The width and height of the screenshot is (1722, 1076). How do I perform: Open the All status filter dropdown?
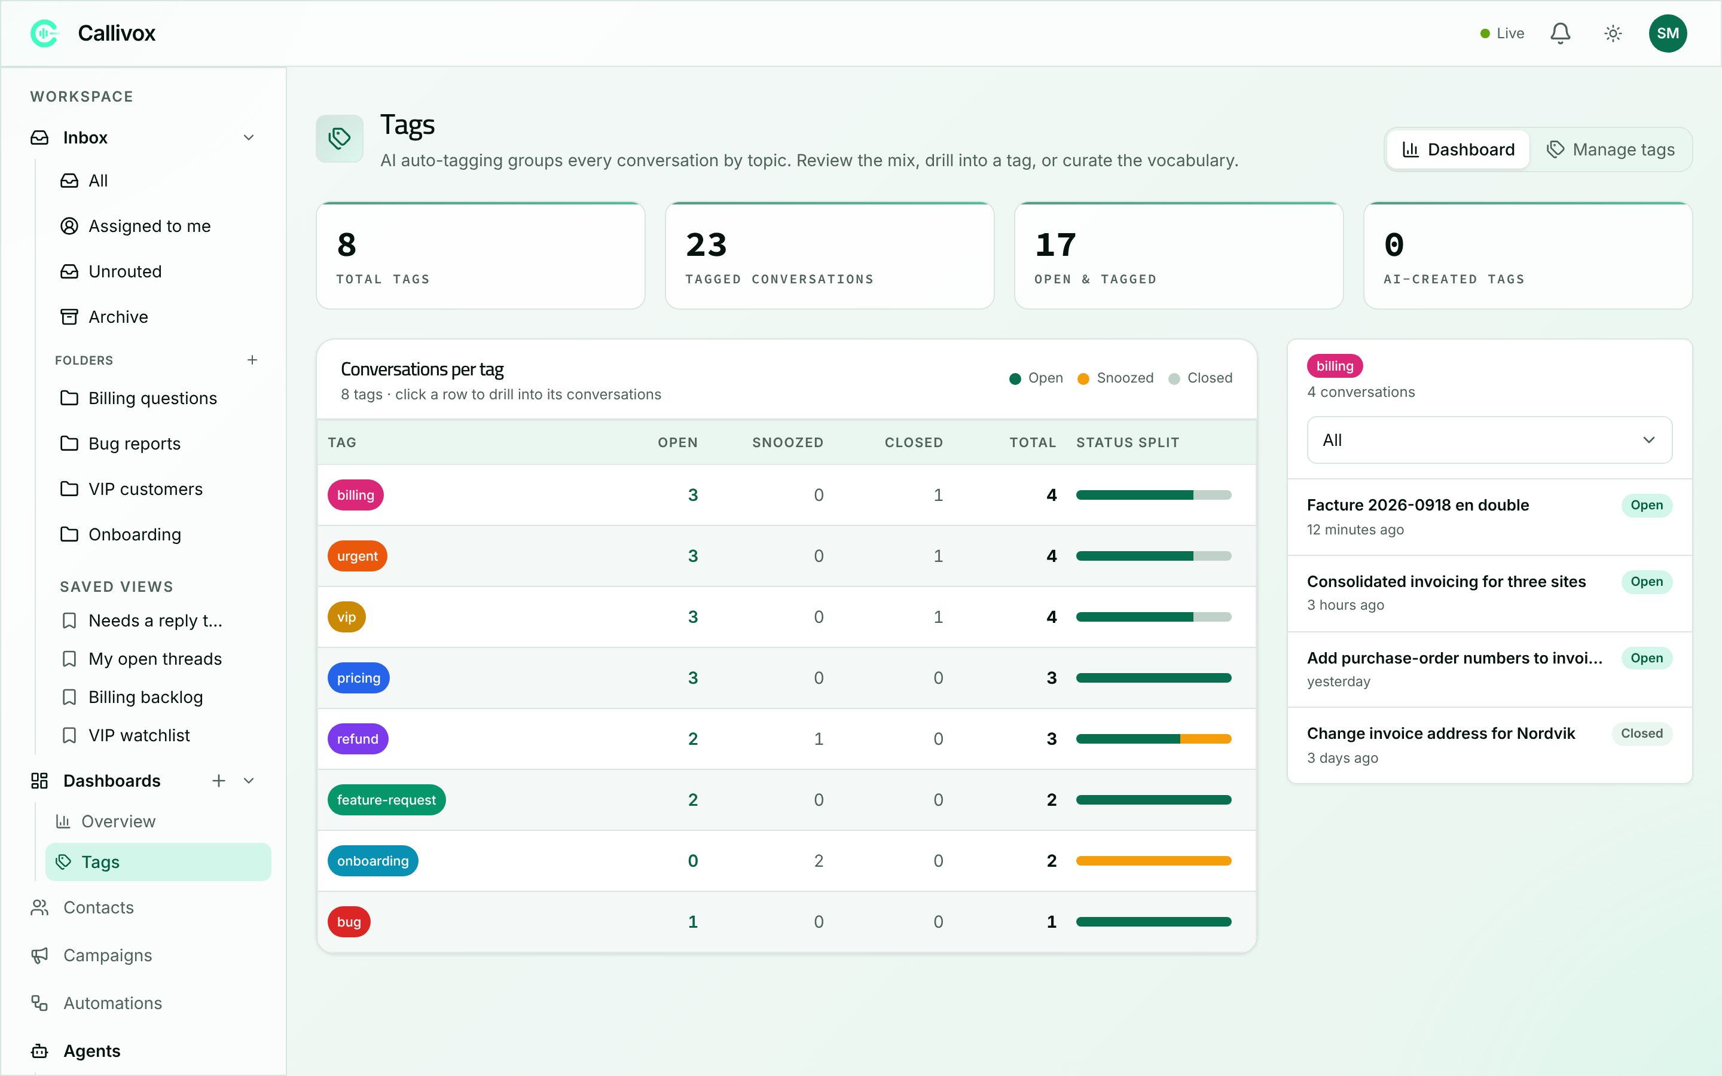(1489, 441)
